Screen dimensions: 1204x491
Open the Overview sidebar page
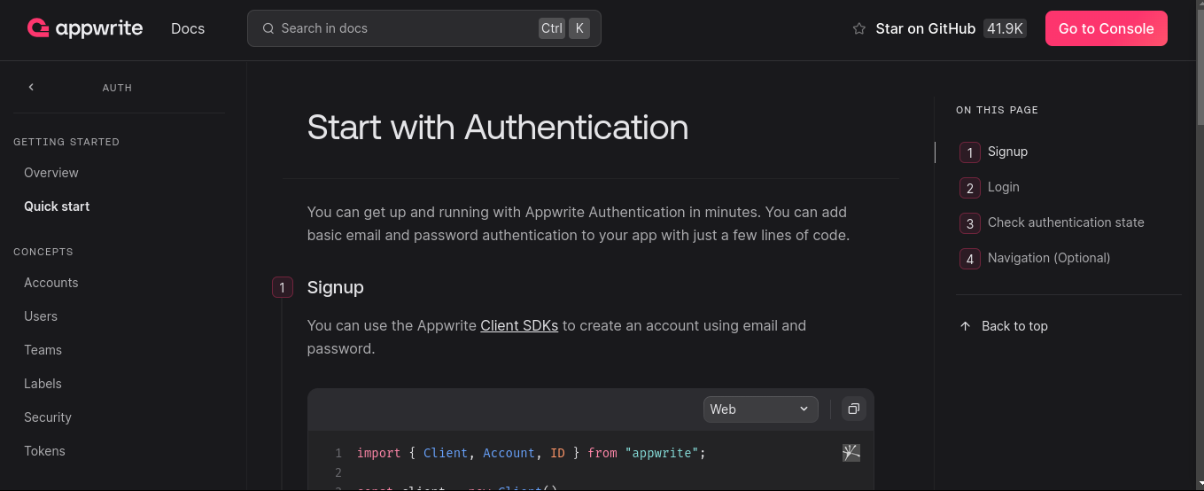pos(51,173)
